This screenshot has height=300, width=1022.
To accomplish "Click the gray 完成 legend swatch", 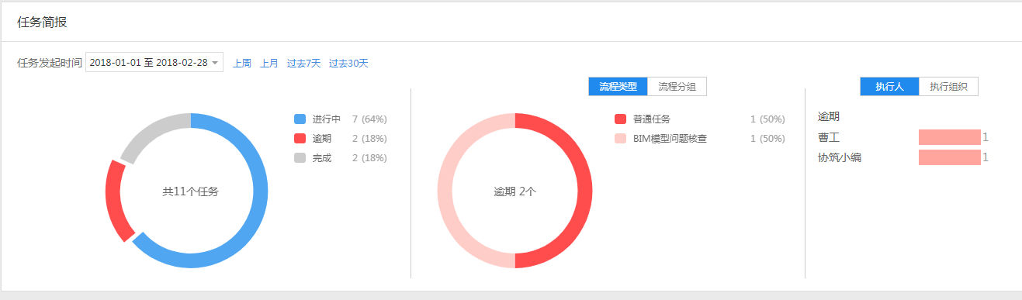I will pyautogui.click(x=300, y=158).
